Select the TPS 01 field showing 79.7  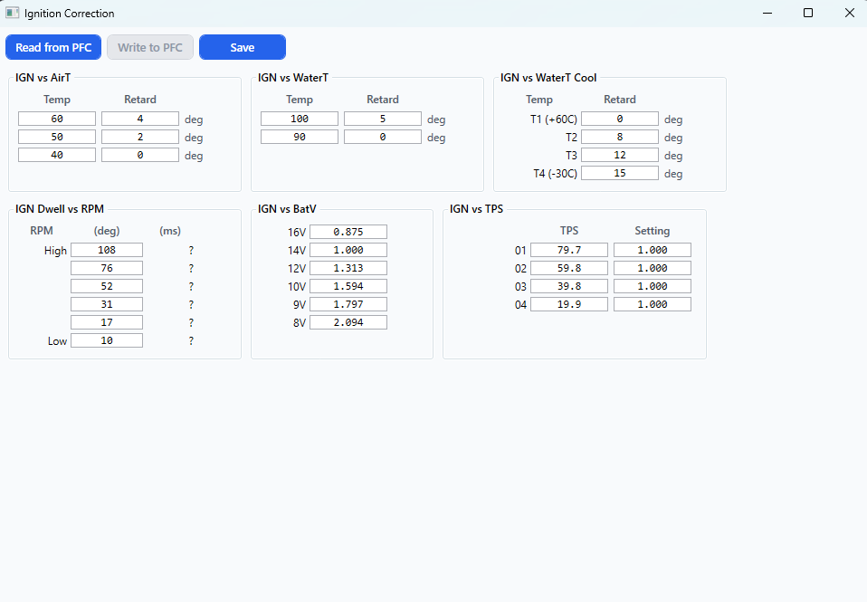coord(569,250)
